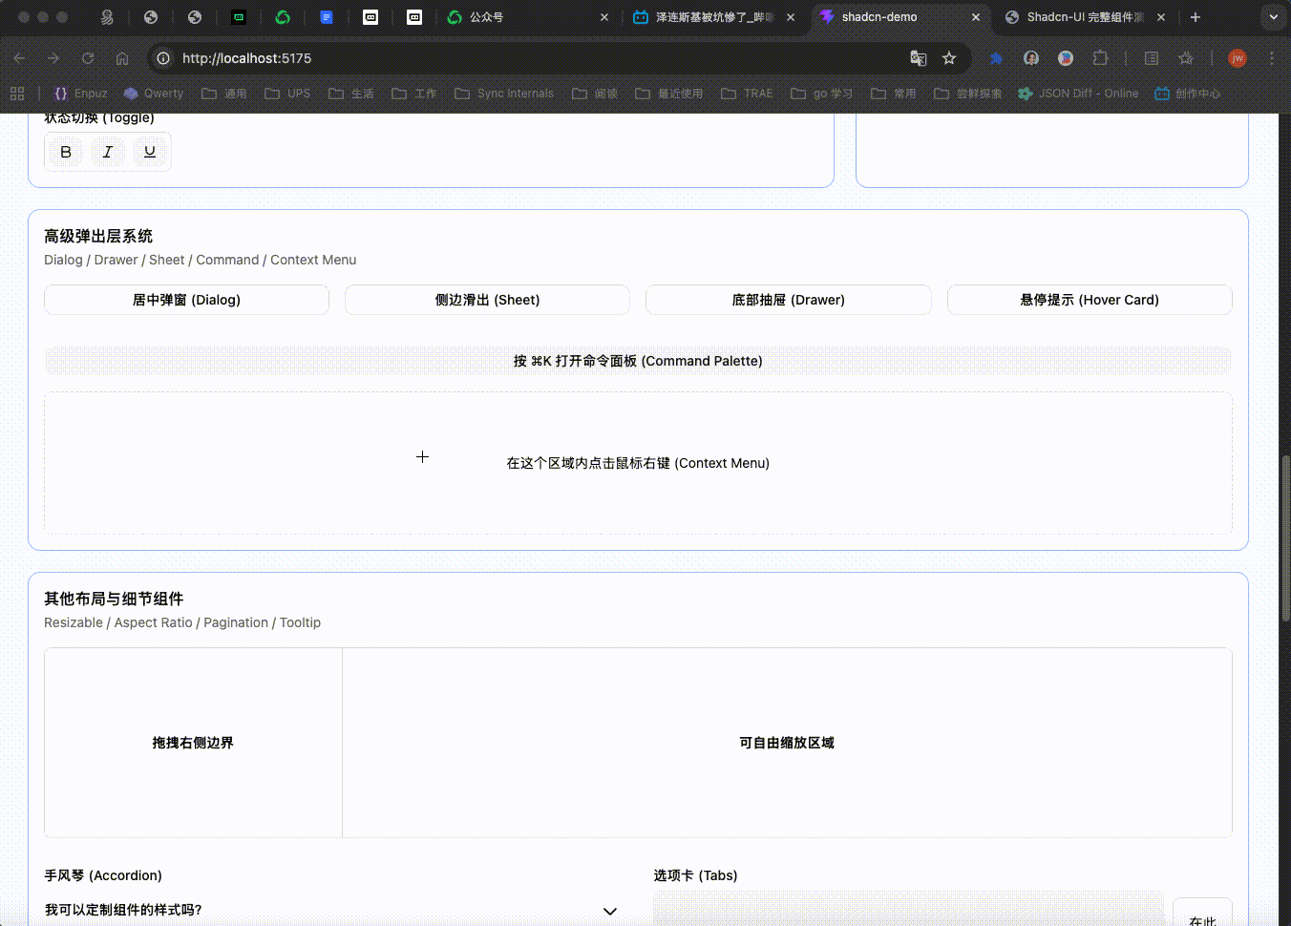
Task: Bookmark page with the star icon
Action: [949, 58]
